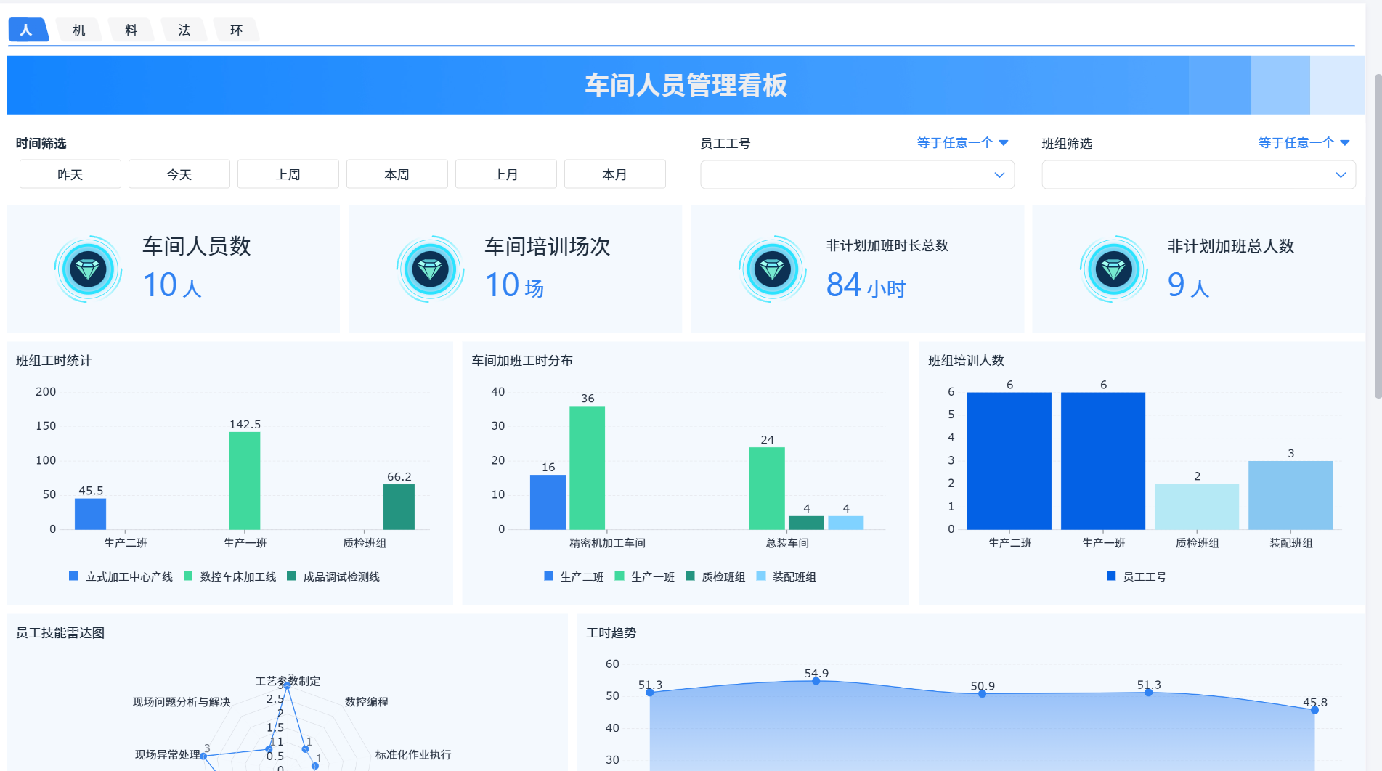This screenshot has height=771, width=1382.
Task: Expand the 班组筛选 select box
Action: click(x=1198, y=175)
